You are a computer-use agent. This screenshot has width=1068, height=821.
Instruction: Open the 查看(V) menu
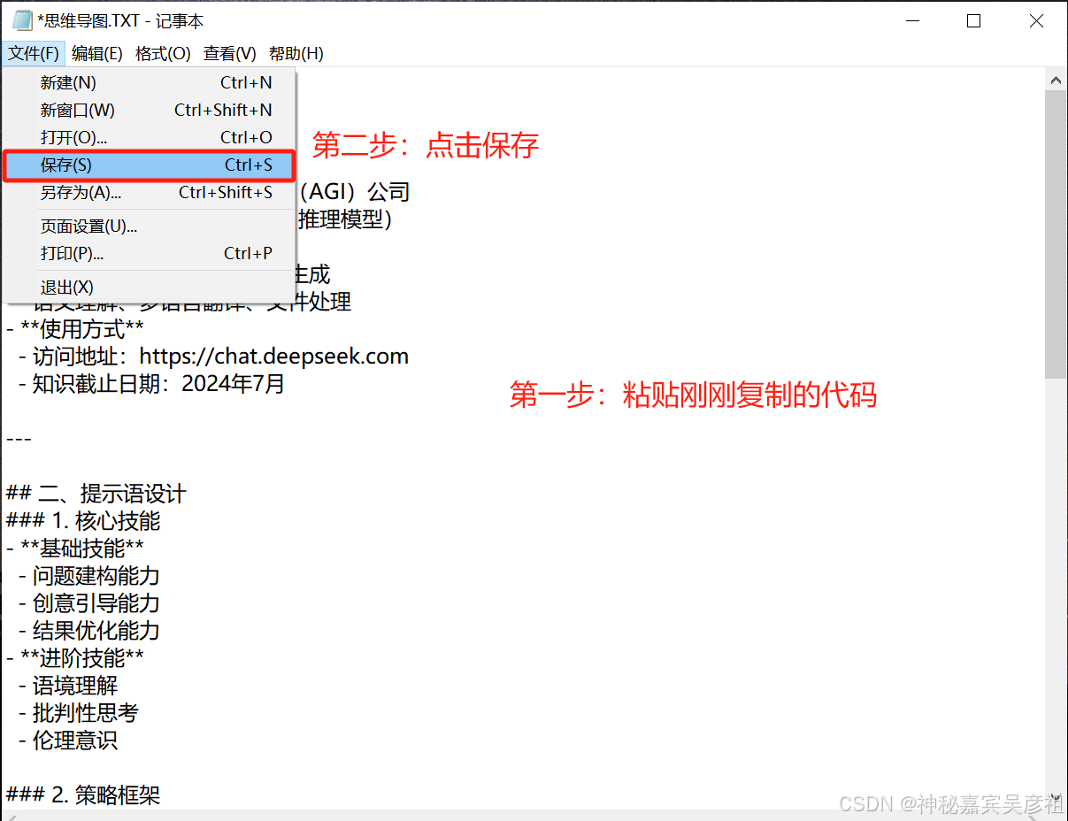pyautogui.click(x=230, y=53)
